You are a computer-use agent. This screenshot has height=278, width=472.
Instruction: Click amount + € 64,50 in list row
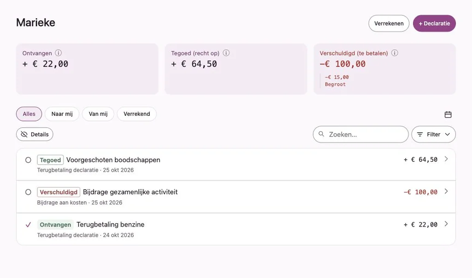(x=420, y=160)
